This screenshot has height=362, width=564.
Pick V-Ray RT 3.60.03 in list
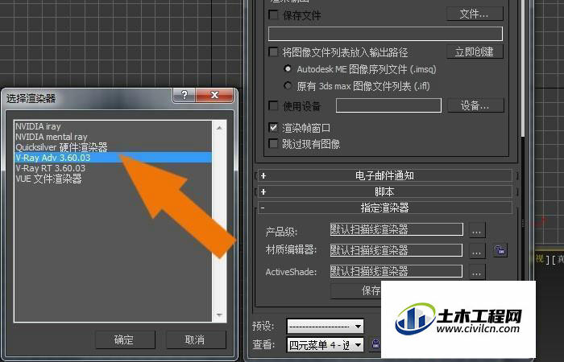(x=50, y=168)
